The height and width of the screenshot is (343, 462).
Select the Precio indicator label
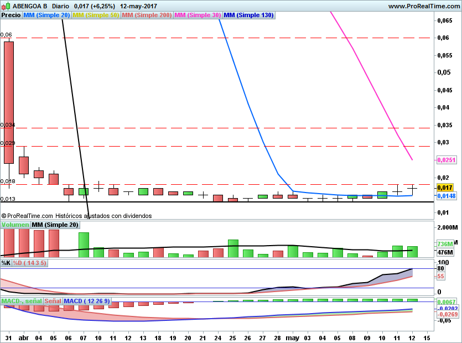[11, 15]
